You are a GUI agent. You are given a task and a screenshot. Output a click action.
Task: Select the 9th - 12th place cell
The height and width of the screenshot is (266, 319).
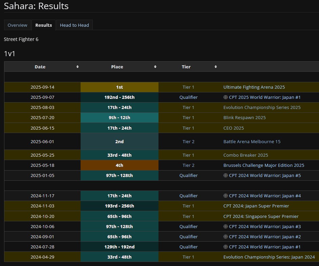(x=120, y=117)
